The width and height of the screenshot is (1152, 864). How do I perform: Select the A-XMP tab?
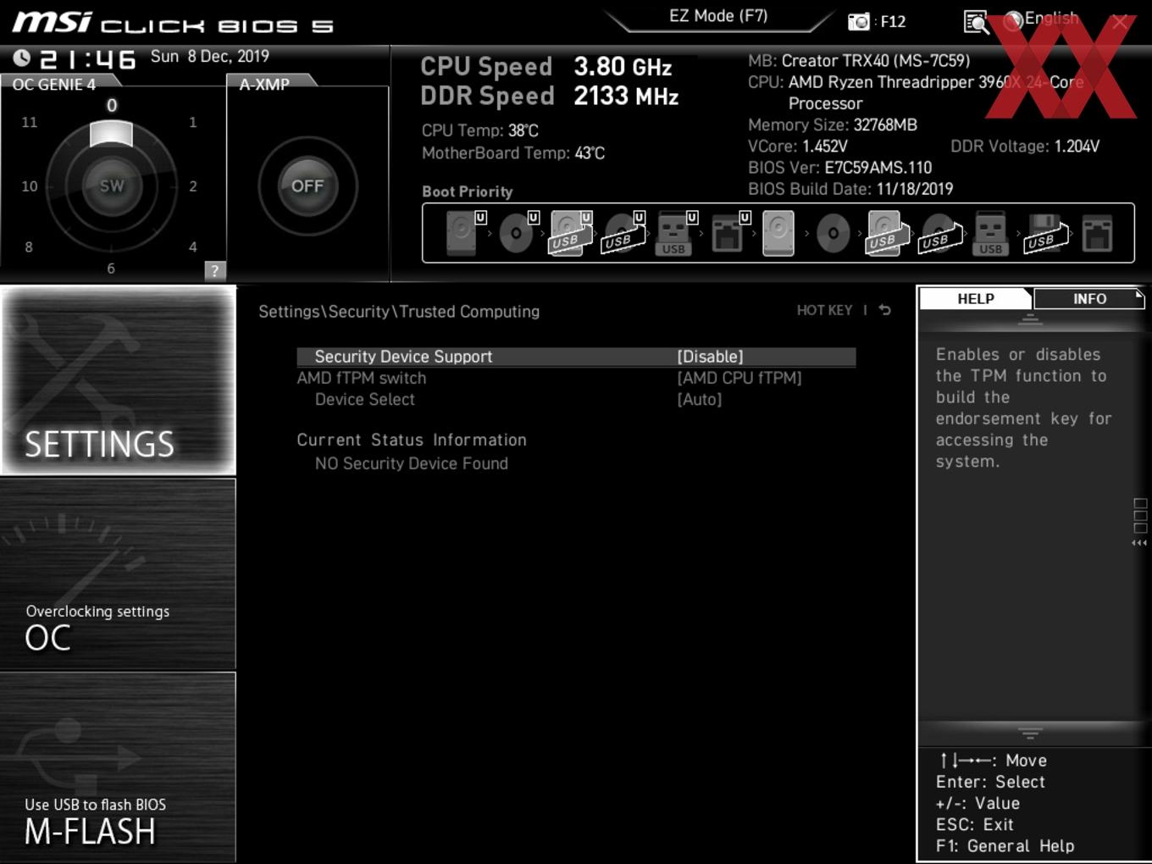click(265, 84)
